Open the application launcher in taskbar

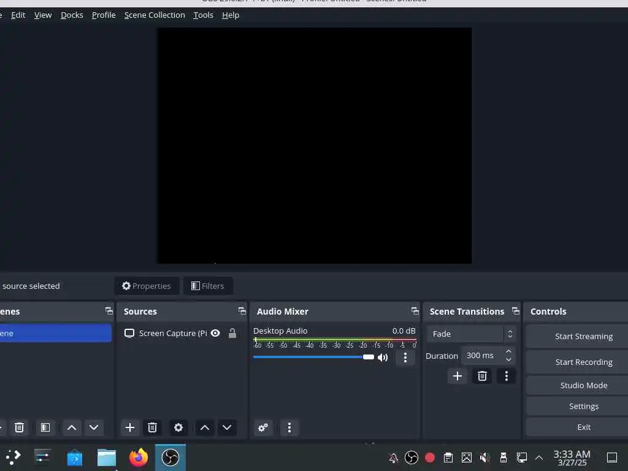tap(12, 457)
